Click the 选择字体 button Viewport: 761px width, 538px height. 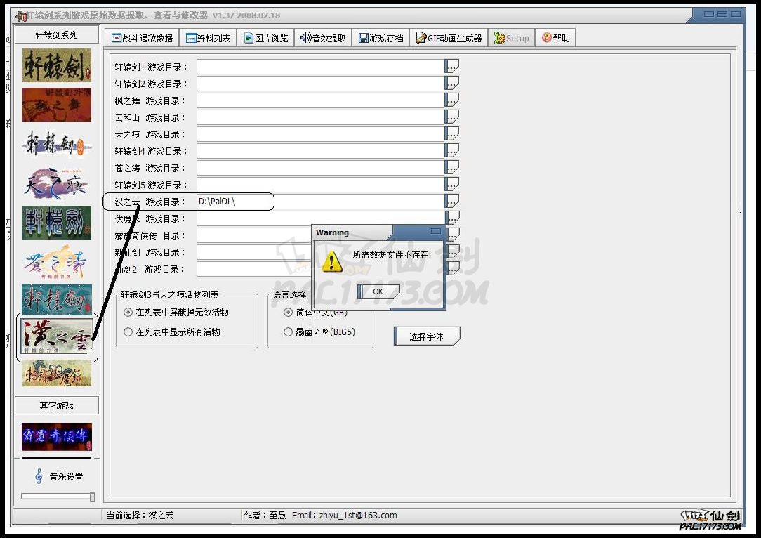pos(426,336)
